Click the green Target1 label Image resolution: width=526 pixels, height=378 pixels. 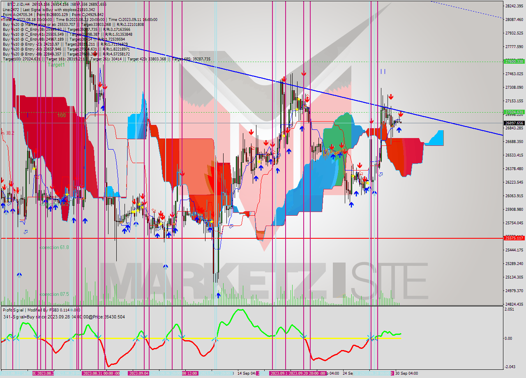(x=56, y=65)
